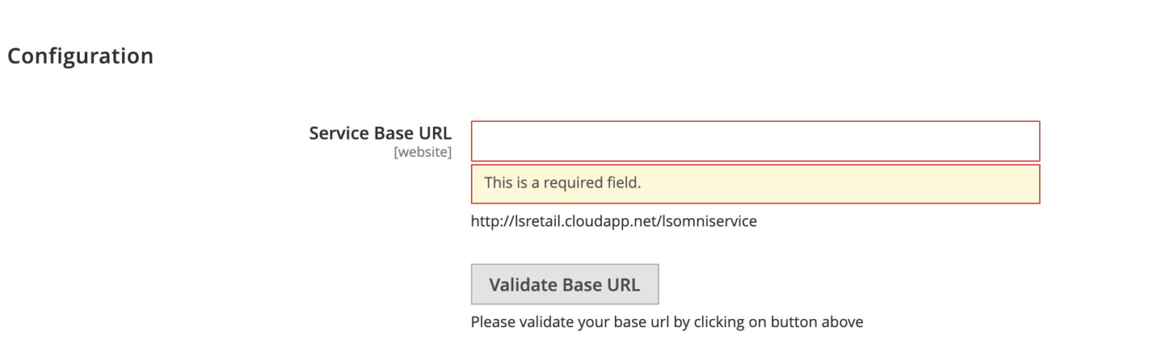Screen dimensions: 1170x357
Task: Click the yellow validation warning banner
Action: coord(755,184)
